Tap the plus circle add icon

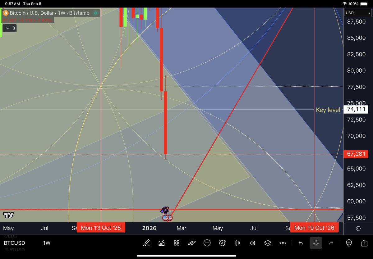(207, 243)
